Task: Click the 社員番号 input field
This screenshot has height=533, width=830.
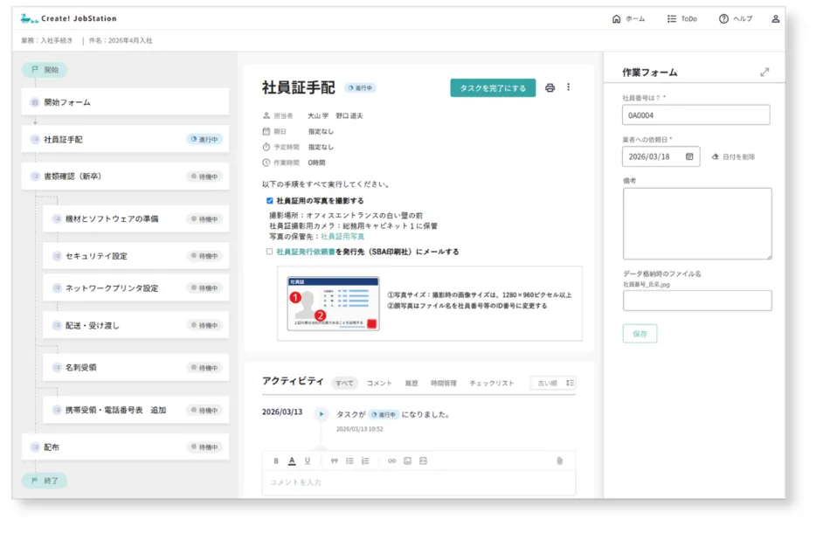Action: (696, 114)
